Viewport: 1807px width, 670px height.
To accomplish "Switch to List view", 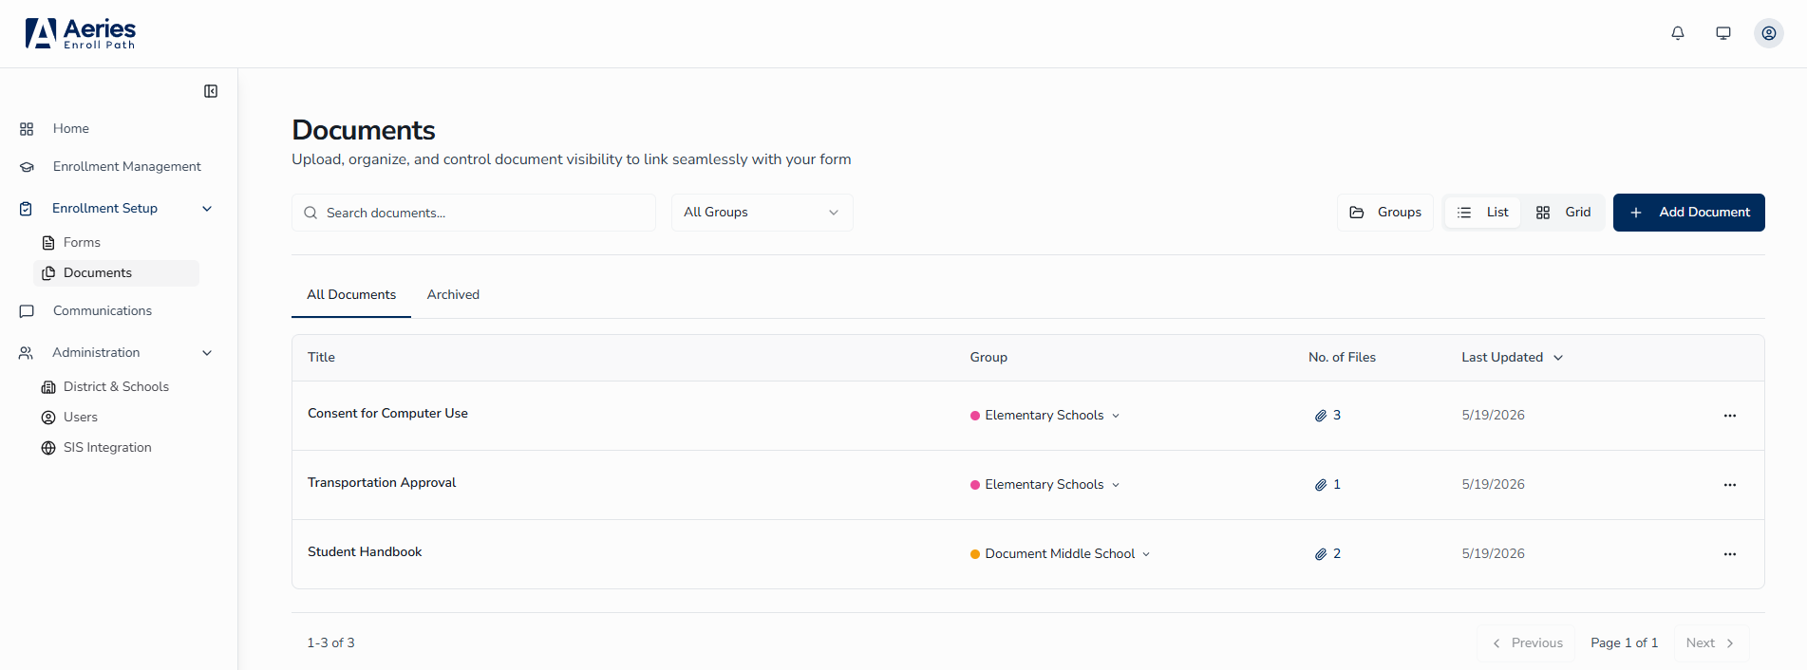I will [x=1483, y=213].
